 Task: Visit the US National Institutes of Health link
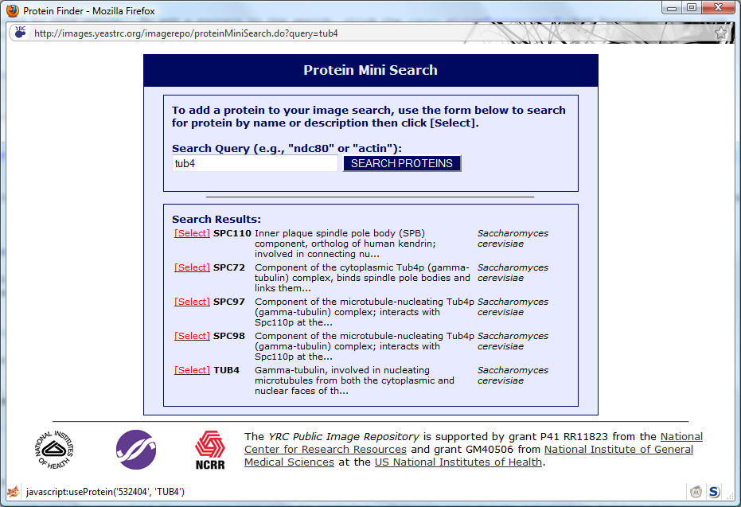pyautogui.click(x=458, y=462)
